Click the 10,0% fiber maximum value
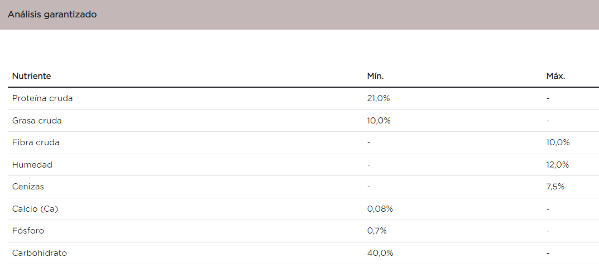The width and height of the screenshot is (599, 276). (x=558, y=142)
